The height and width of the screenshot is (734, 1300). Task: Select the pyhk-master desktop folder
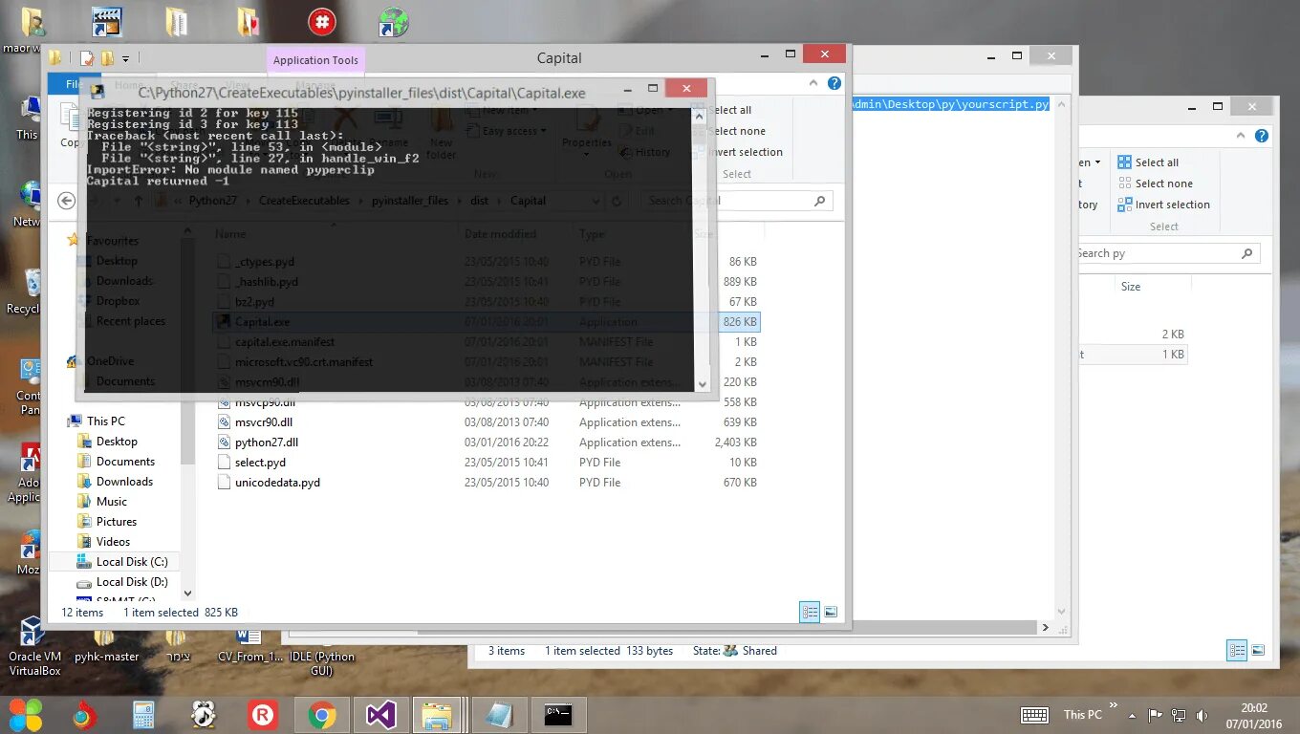point(107,647)
